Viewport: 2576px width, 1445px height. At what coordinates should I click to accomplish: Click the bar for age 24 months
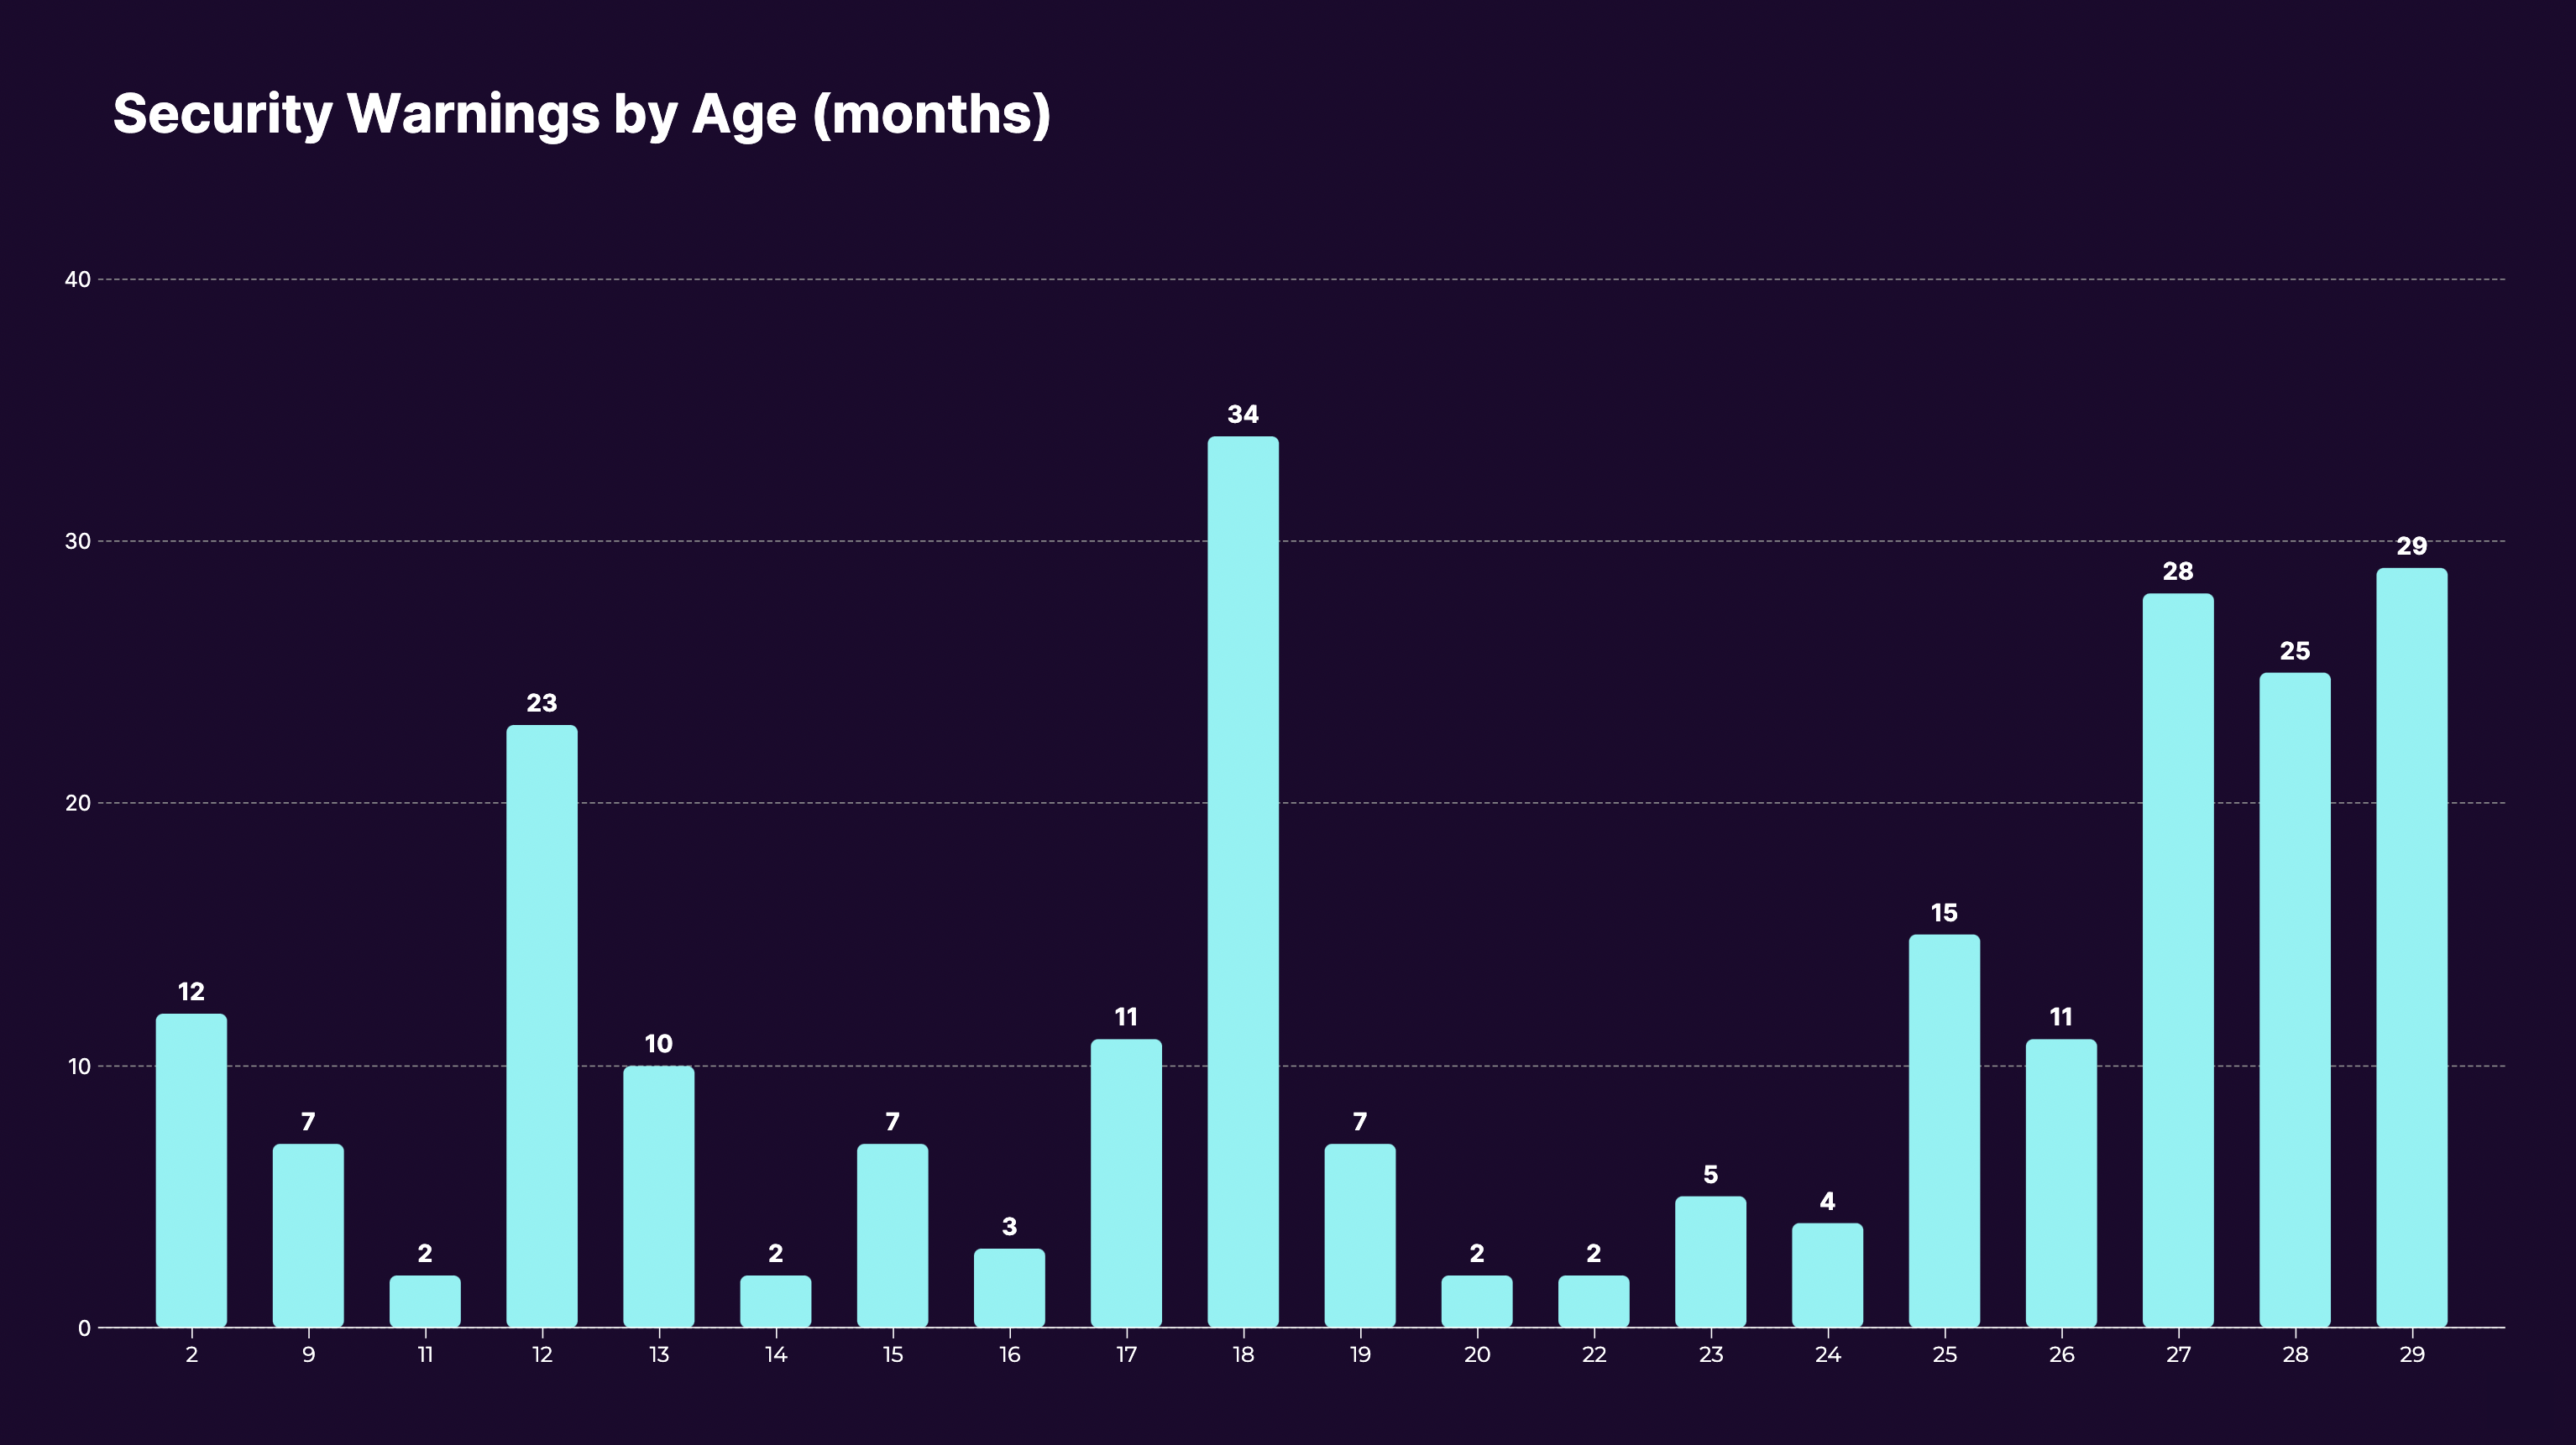(x=1827, y=1274)
